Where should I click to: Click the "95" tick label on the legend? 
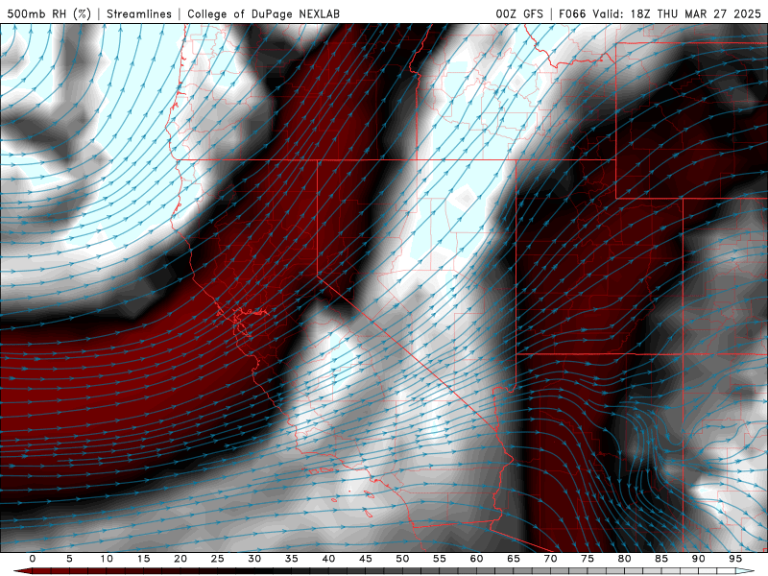[735, 559]
